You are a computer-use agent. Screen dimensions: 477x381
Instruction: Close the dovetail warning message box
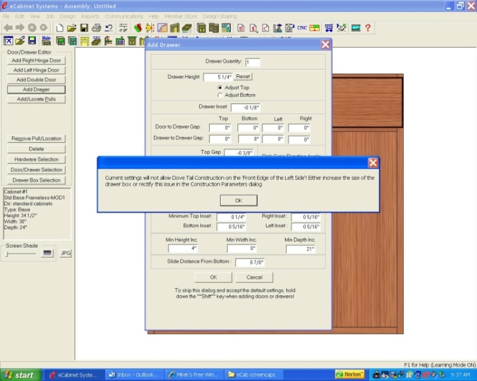373,163
